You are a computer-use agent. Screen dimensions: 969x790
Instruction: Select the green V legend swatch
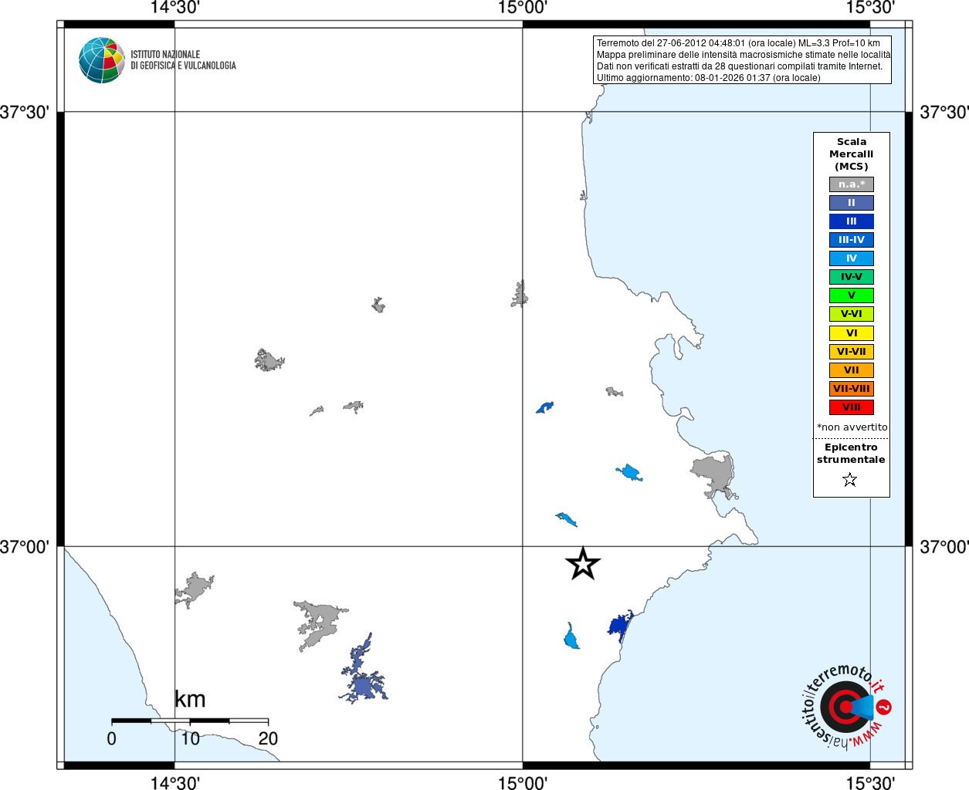[852, 295]
